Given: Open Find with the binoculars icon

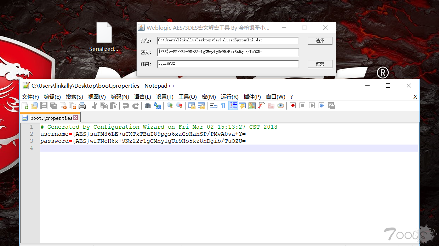Looking at the screenshot, I should coord(148,106).
